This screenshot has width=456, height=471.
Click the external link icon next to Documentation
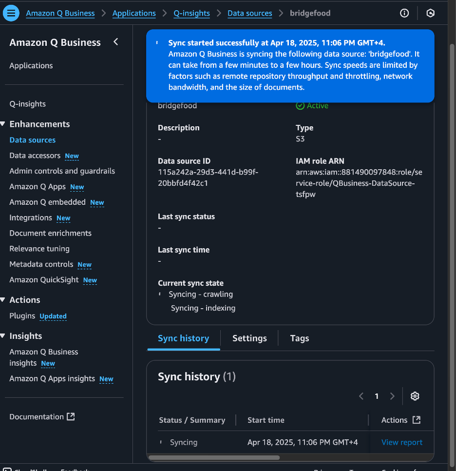pyautogui.click(x=71, y=416)
